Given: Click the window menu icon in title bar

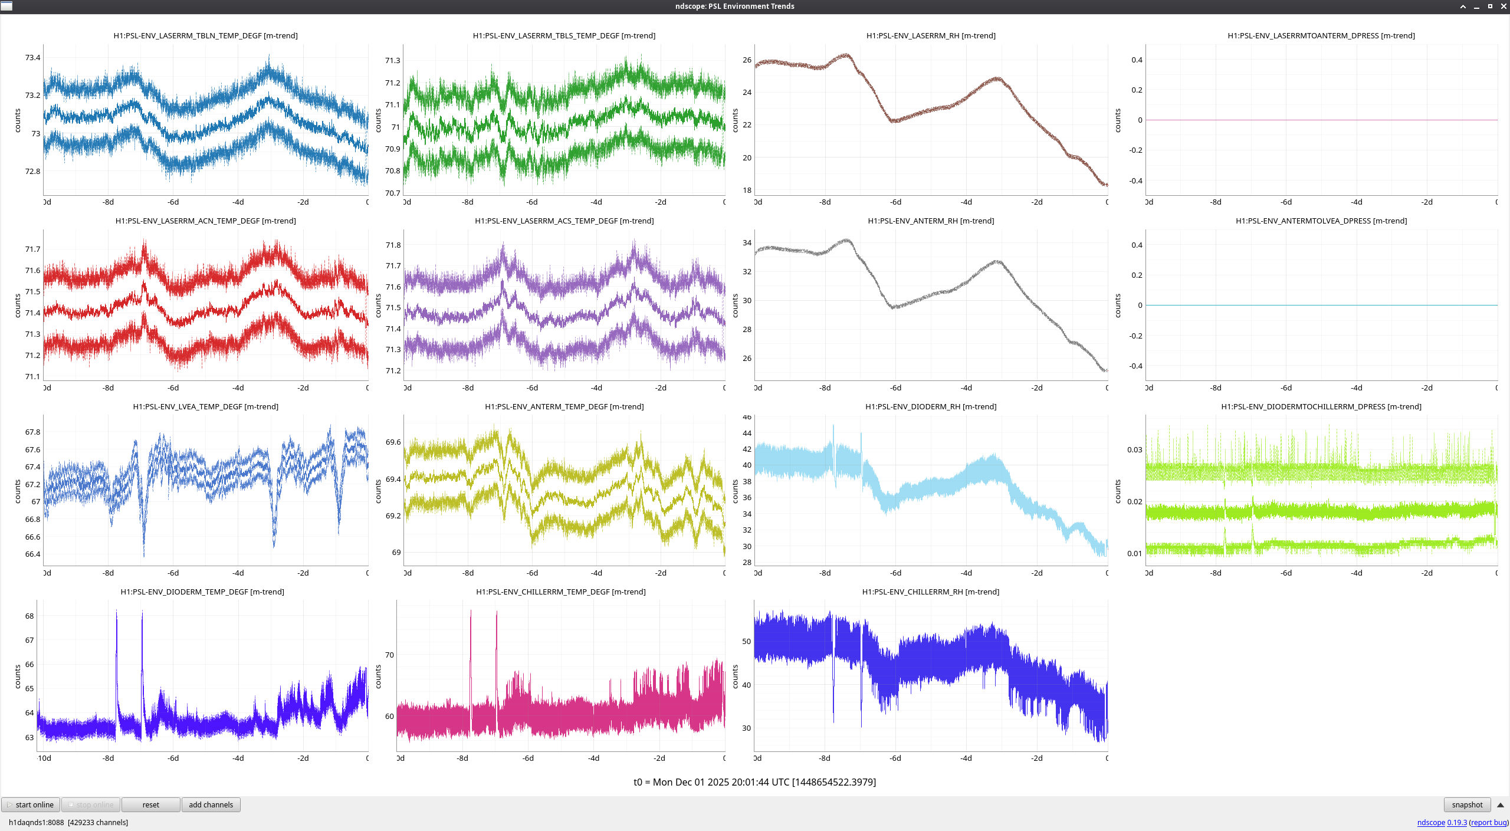Looking at the screenshot, I should [x=6, y=6].
